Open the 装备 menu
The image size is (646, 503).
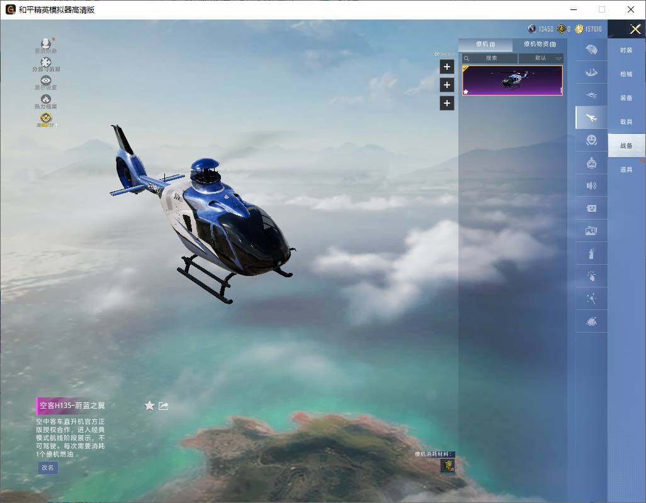pyautogui.click(x=626, y=98)
